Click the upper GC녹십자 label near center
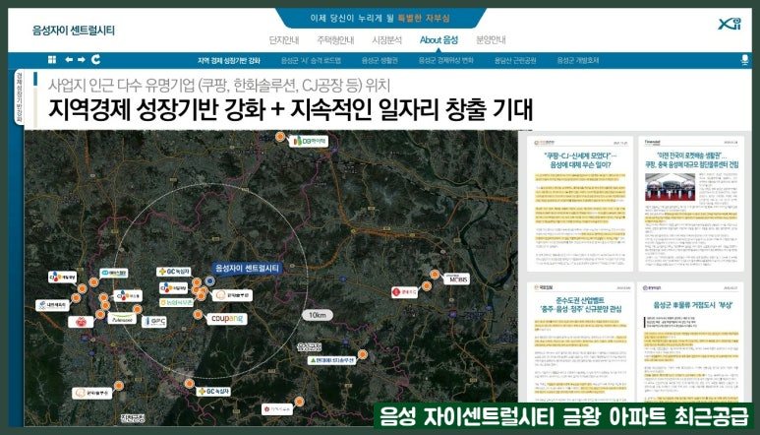The height and width of the screenshot is (435, 760). (173, 272)
